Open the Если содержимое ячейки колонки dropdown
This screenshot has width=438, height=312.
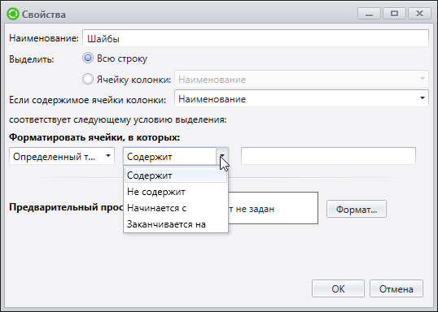tap(301, 98)
